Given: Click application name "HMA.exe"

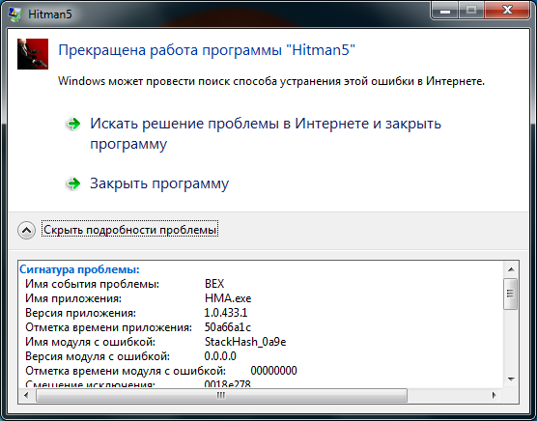Looking at the screenshot, I should [228, 298].
